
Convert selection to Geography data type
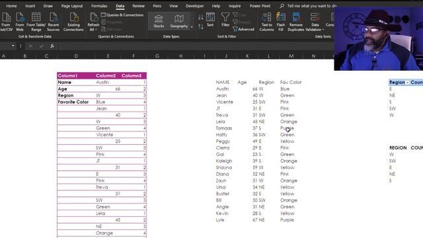tap(179, 22)
